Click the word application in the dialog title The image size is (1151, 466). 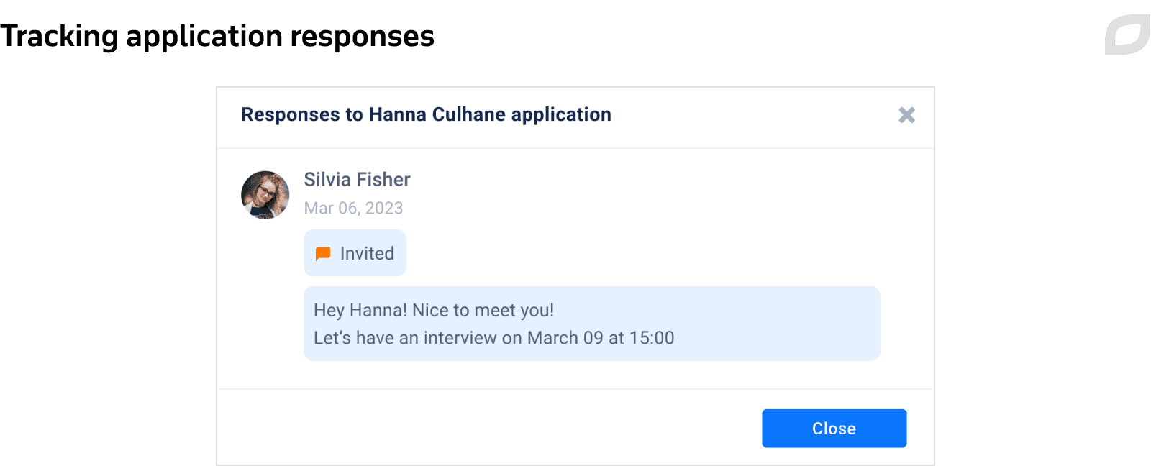tap(561, 115)
